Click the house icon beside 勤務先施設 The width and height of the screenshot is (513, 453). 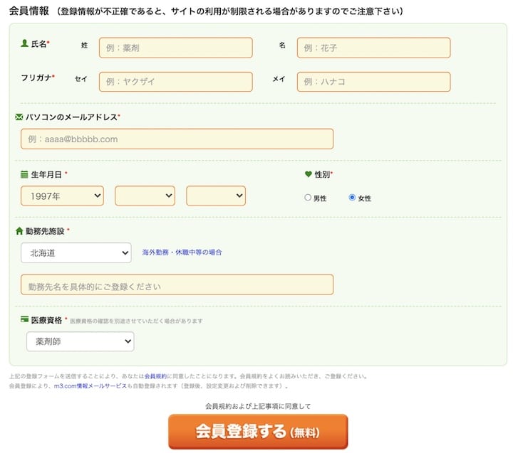click(19, 231)
